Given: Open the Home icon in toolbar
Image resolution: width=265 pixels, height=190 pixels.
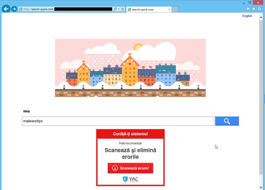Looking at the screenshot, I should click(x=248, y=9).
